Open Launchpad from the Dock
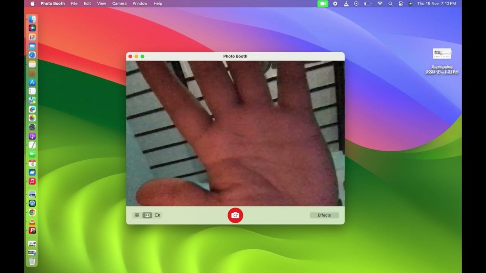The height and width of the screenshot is (273, 486). click(32, 37)
